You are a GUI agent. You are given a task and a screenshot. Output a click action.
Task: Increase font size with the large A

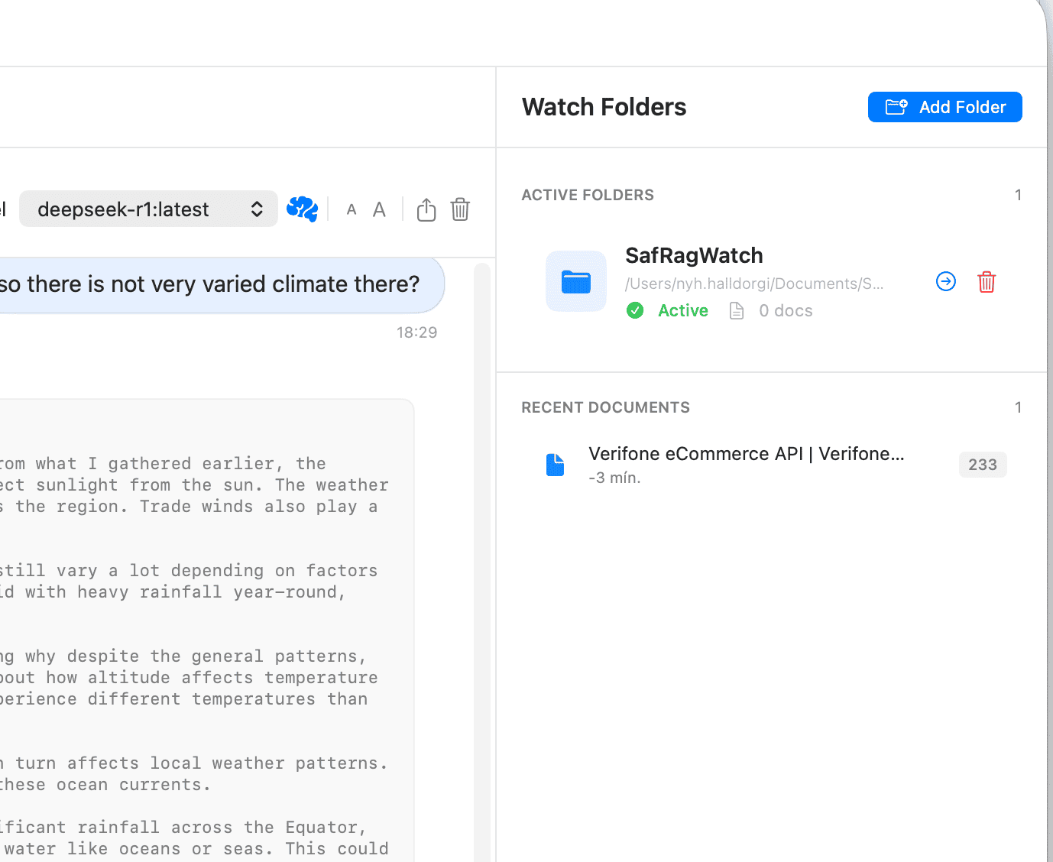378,209
